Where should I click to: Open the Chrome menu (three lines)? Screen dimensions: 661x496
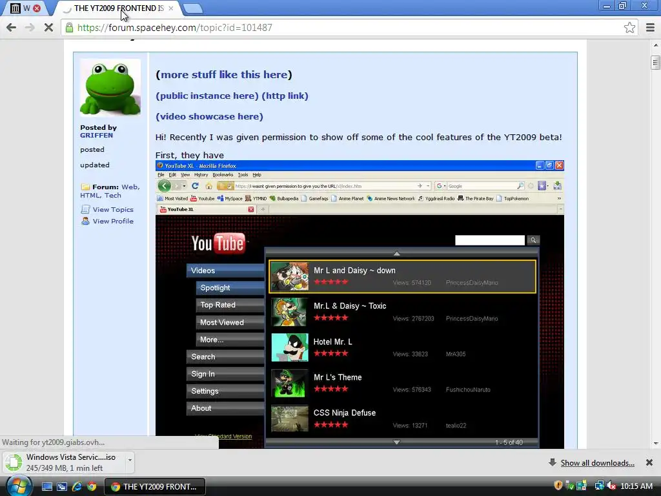(x=650, y=28)
